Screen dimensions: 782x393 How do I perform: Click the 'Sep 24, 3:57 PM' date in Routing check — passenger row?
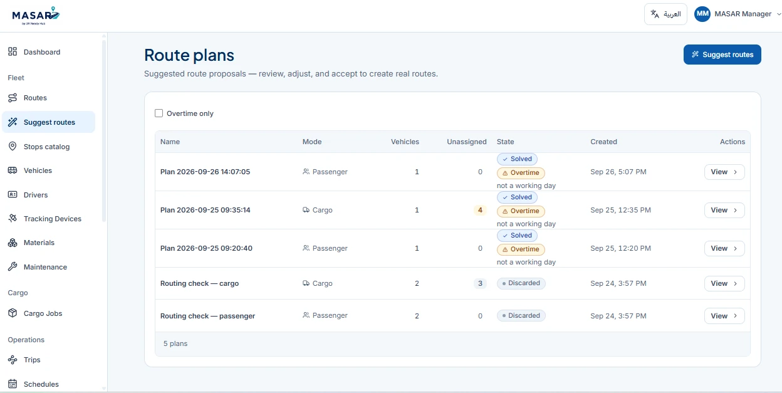[x=618, y=316]
